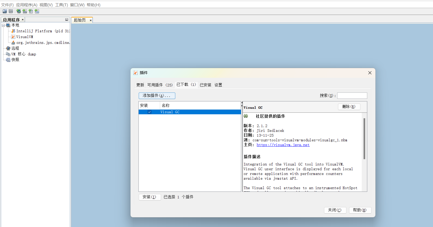Open the 窗口(W) menu
433x227 pixels.
[77, 5]
